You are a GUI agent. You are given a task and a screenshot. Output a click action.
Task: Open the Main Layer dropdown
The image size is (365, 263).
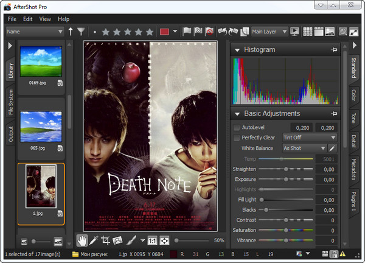269,32
